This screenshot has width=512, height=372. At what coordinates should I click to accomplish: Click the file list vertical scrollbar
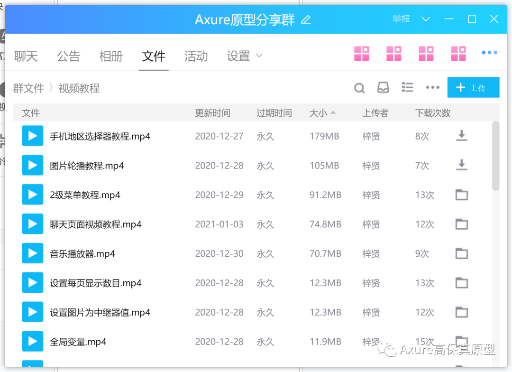pyautogui.click(x=496, y=156)
